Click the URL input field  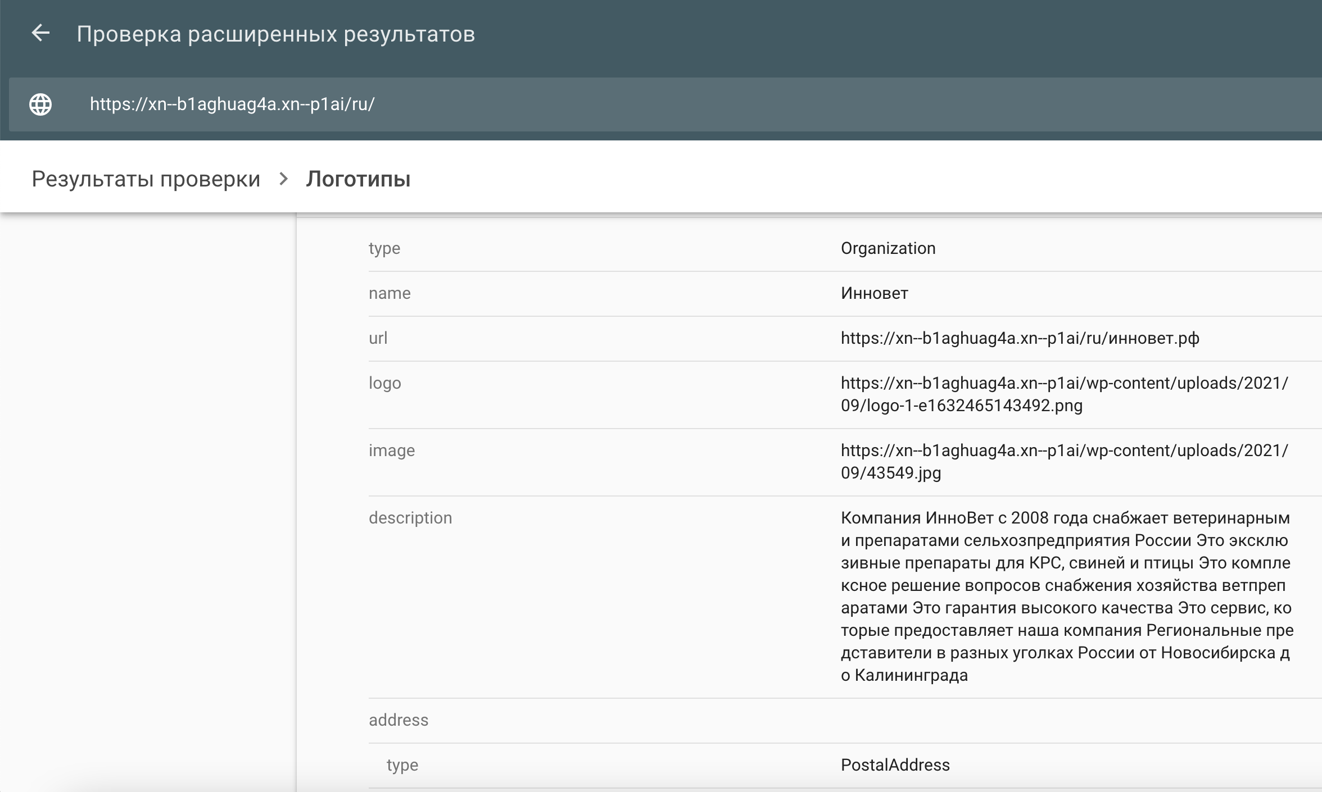pos(665,104)
